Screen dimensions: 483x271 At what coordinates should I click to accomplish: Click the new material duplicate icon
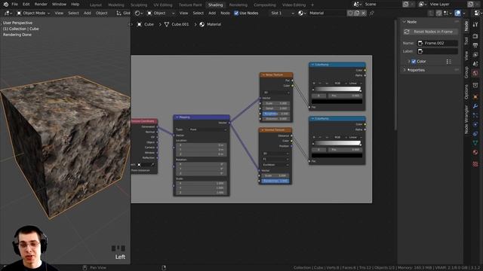357,14
